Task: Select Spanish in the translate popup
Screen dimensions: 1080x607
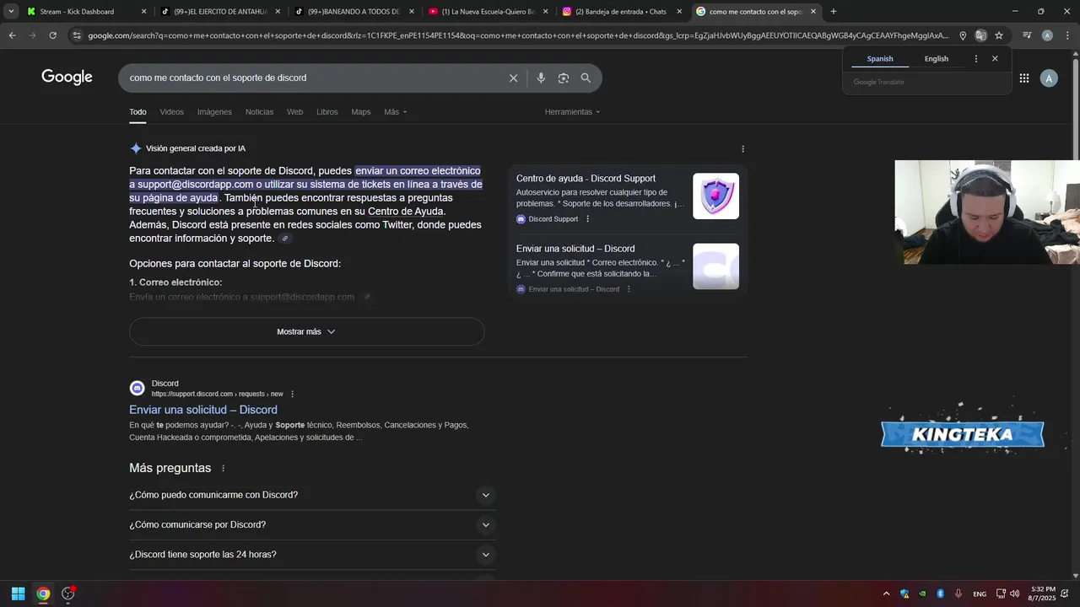Action: tap(879, 59)
